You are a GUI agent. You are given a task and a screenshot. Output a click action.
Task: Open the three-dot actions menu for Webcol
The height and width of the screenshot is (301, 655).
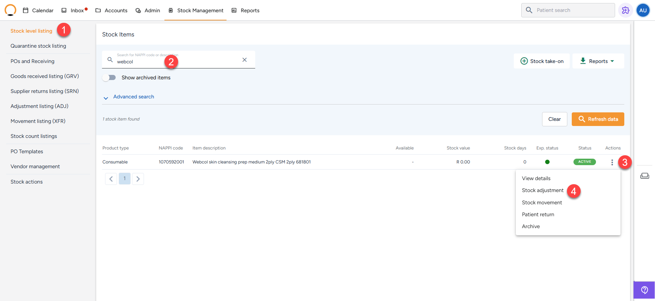612,162
